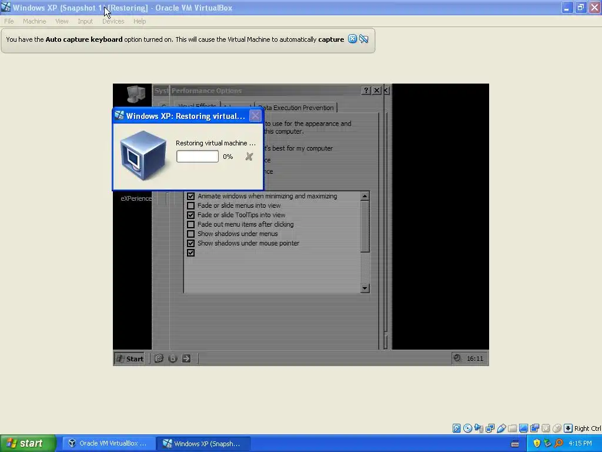The width and height of the screenshot is (602, 452).
Task: Click the guest desktop computer icon
Action: coord(136,94)
